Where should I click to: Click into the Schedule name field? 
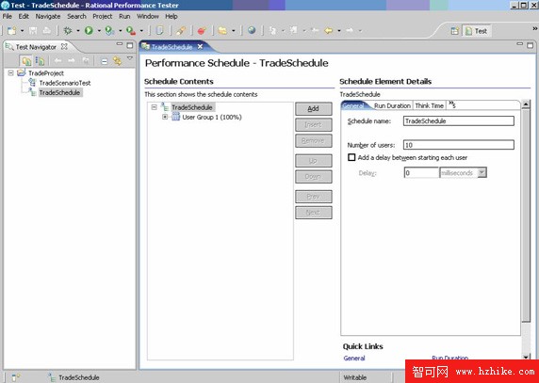pos(459,120)
